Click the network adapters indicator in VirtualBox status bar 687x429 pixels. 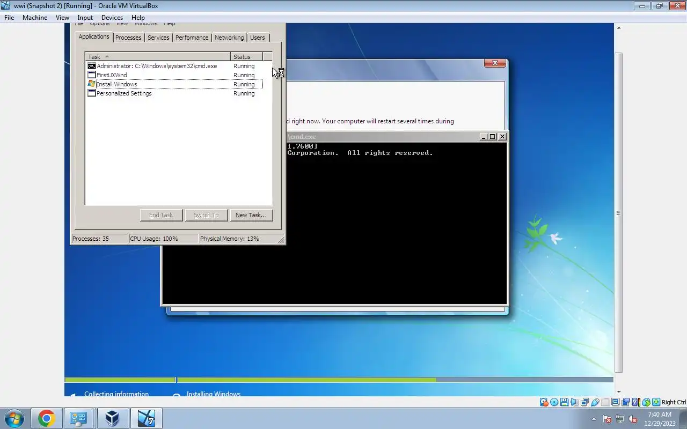585,402
